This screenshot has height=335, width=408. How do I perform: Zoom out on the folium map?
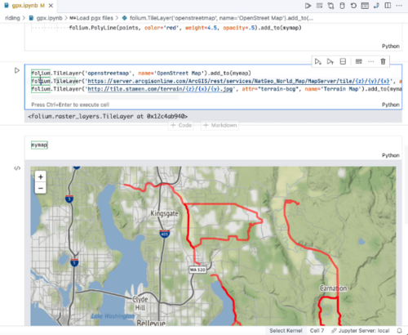(x=41, y=188)
